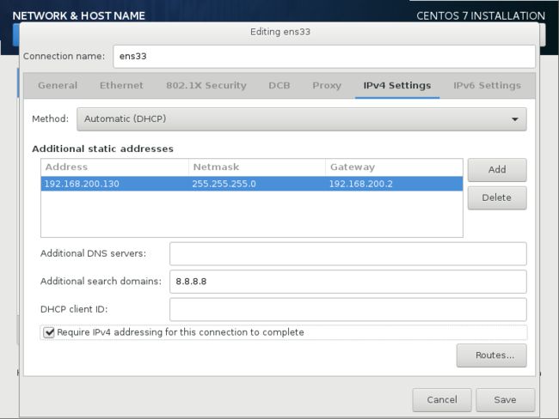Toggle Require IPv4 addressing checkbox
Screen dimensions: 559x419
click(x=49, y=332)
